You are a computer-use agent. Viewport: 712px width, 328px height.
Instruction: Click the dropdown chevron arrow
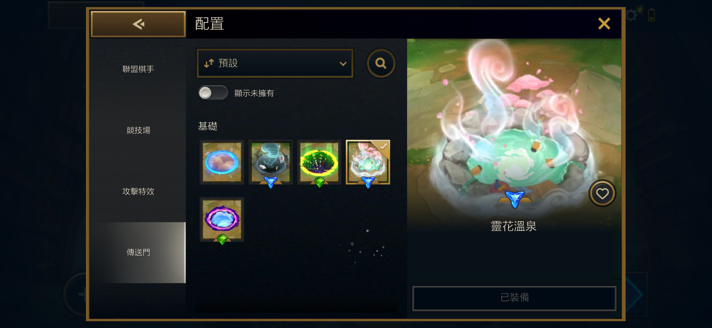[x=343, y=64]
